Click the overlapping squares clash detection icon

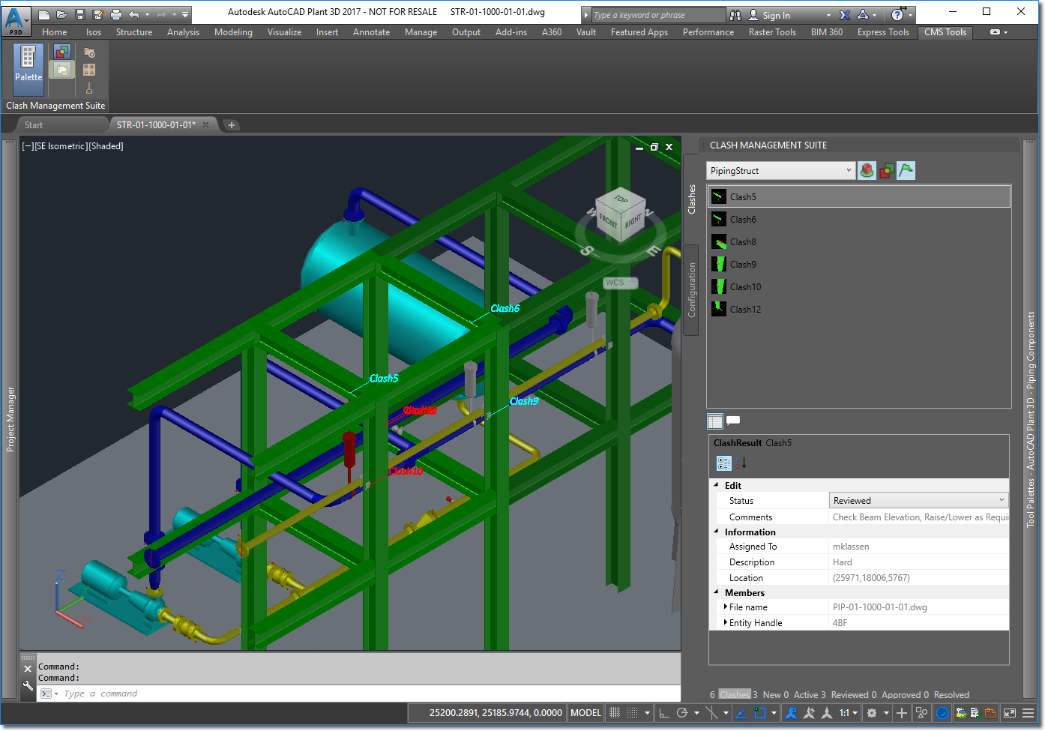click(886, 171)
